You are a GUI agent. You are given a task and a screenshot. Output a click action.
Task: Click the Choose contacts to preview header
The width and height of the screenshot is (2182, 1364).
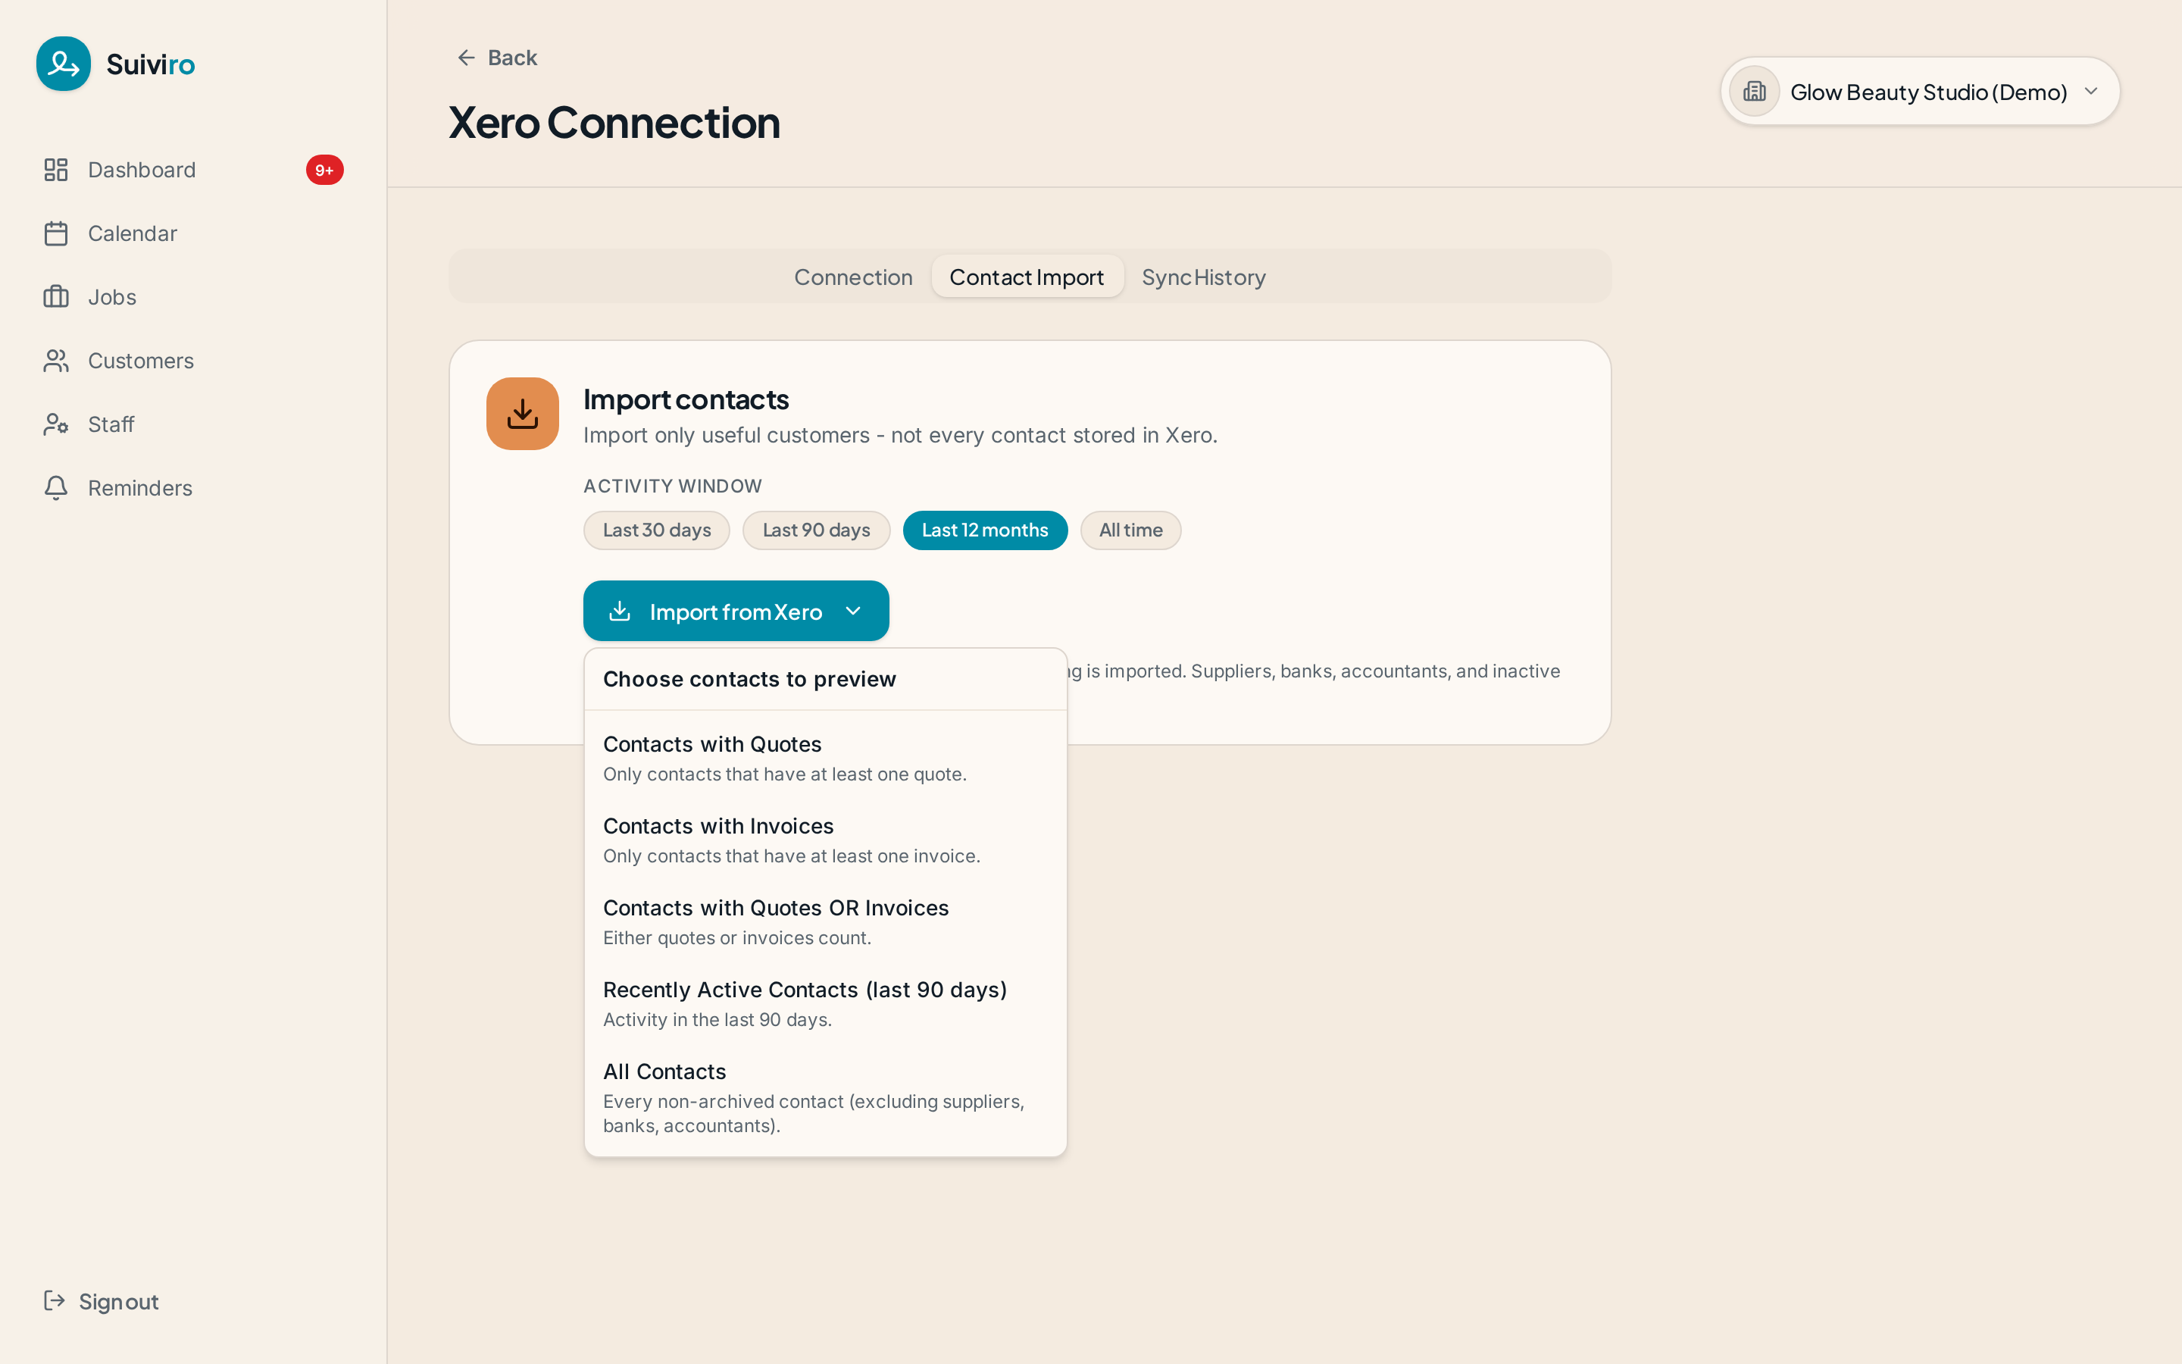point(749,679)
